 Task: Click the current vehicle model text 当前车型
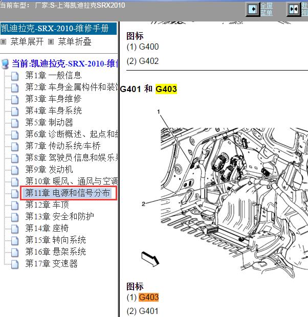tap(62, 5)
